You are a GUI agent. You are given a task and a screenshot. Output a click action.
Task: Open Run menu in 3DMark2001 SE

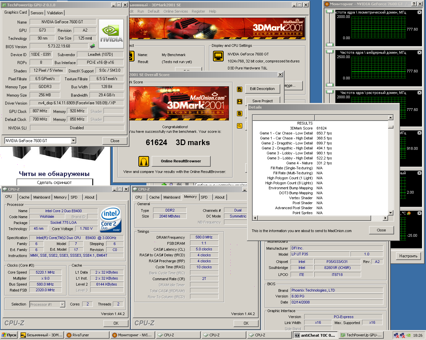tap(141, 11)
